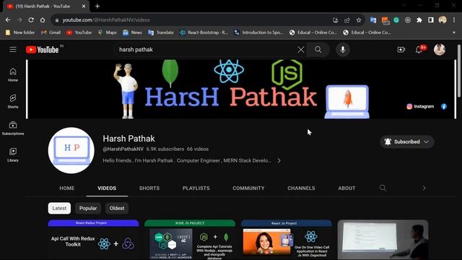
Task: Clear the search box with X
Action: [300, 50]
